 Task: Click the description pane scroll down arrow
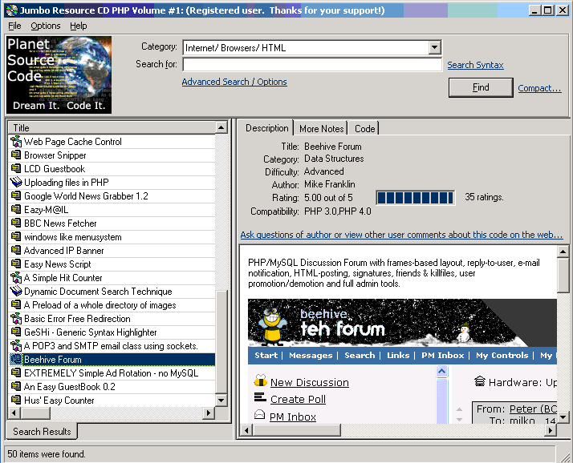pos(563,417)
